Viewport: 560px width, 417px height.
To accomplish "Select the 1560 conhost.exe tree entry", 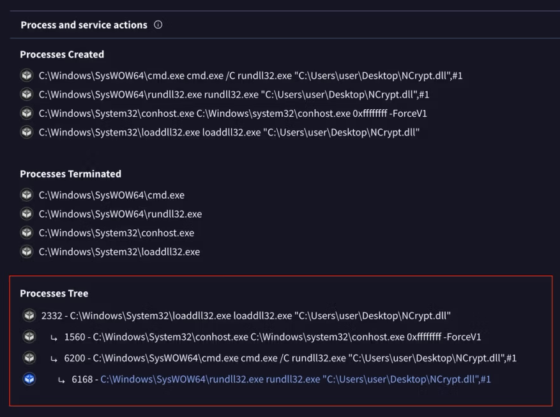I will (273, 337).
